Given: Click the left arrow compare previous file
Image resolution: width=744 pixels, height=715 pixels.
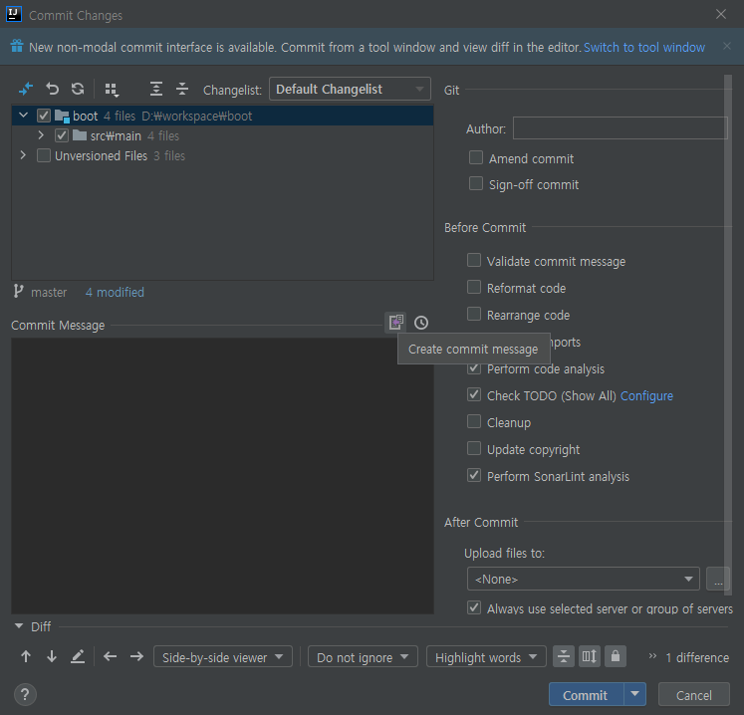Looking at the screenshot, I should pos(111,656).
